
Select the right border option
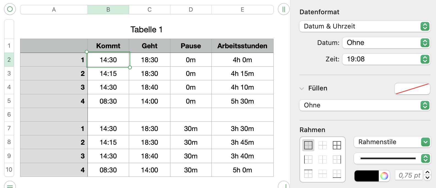coord(337,159)
